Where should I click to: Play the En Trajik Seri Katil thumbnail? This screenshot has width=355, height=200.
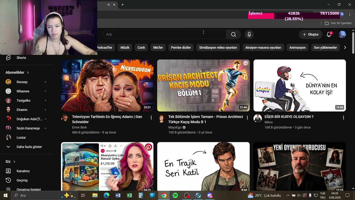pyautogui.click(x=204, y=167)
